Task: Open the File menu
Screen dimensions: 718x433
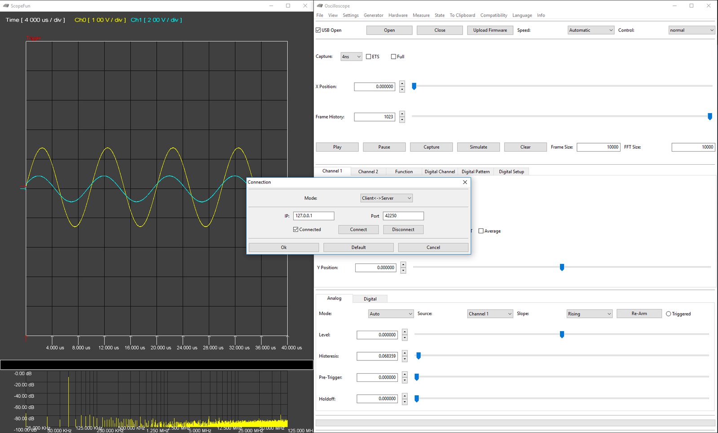Action: [320, 15]
